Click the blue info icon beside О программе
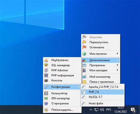 coord(46,103)
